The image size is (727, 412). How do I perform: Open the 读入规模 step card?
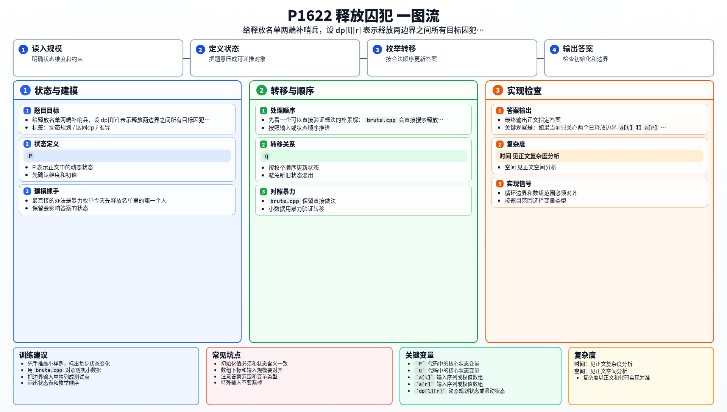tap(98, 58)
